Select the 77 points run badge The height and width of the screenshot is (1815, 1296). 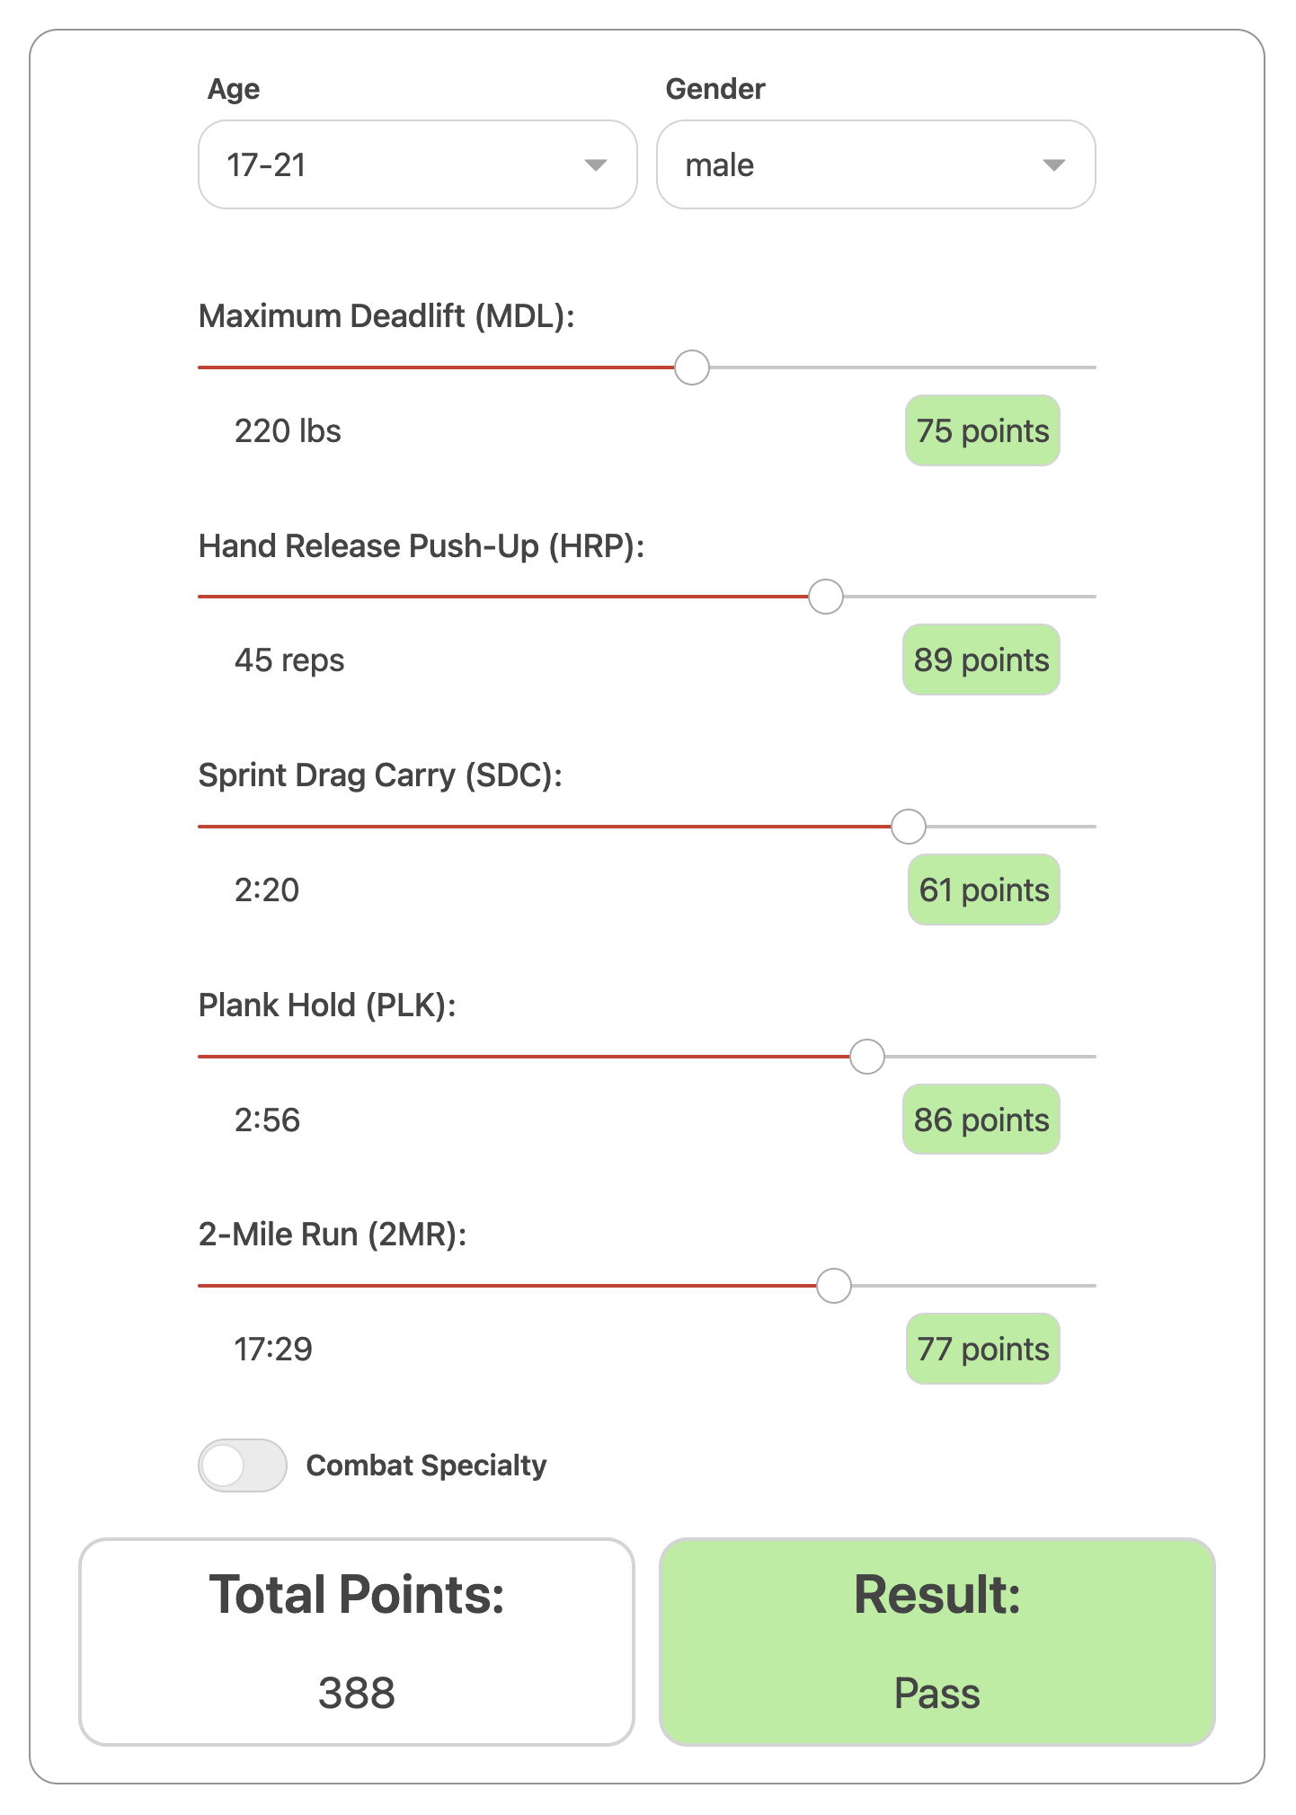(x=982, y=1349)
